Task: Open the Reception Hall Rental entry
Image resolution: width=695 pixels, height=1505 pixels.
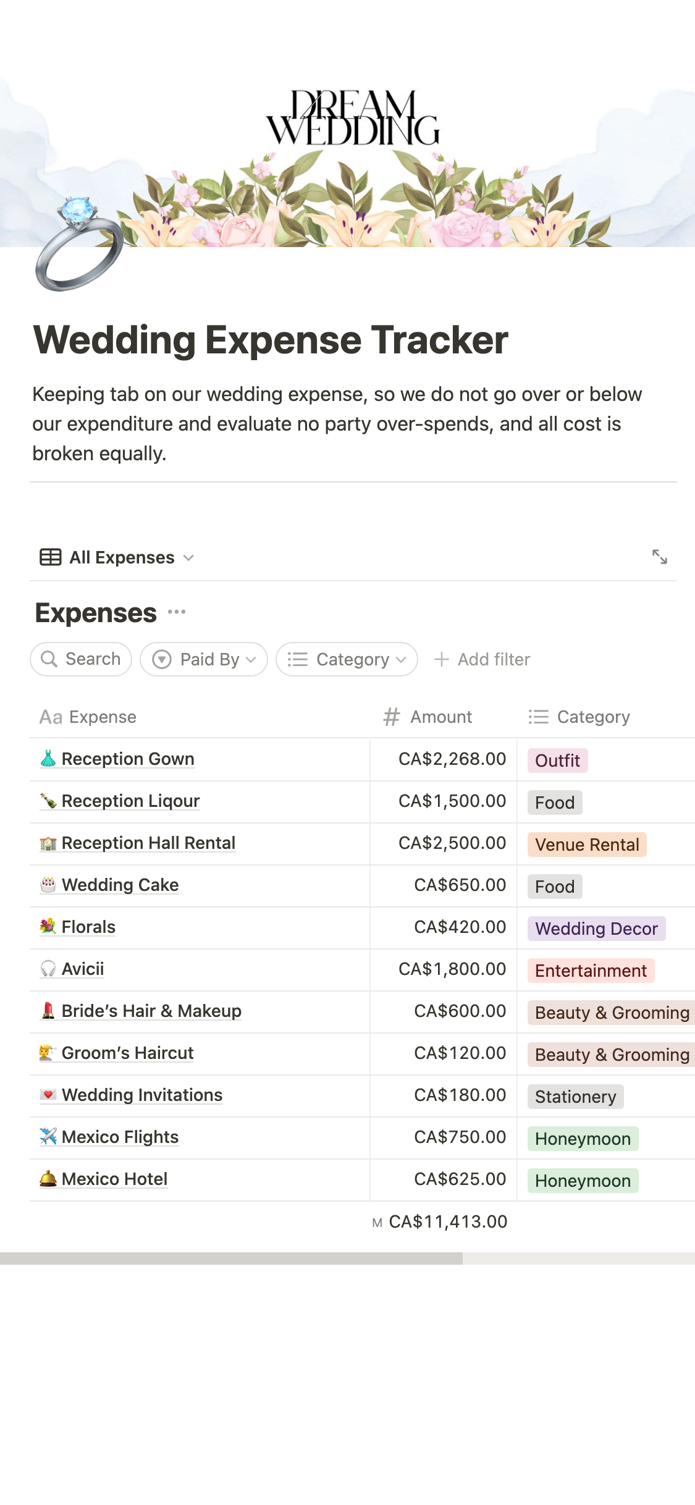Action: pyautogui.click(x=148, y=843)
